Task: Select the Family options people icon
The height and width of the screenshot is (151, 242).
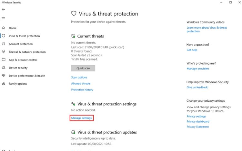Action: pyautogui.click(x=4, y=84)
